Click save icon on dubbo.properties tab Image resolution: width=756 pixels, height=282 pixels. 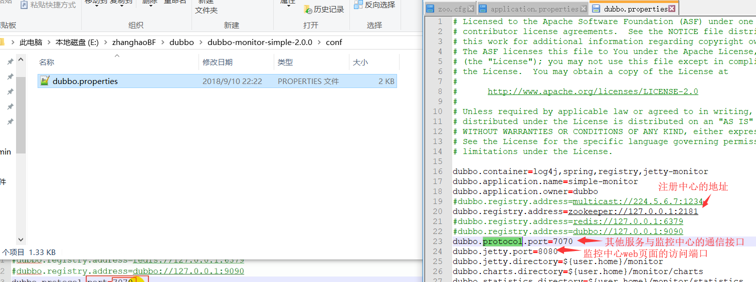tap(596, 9)
